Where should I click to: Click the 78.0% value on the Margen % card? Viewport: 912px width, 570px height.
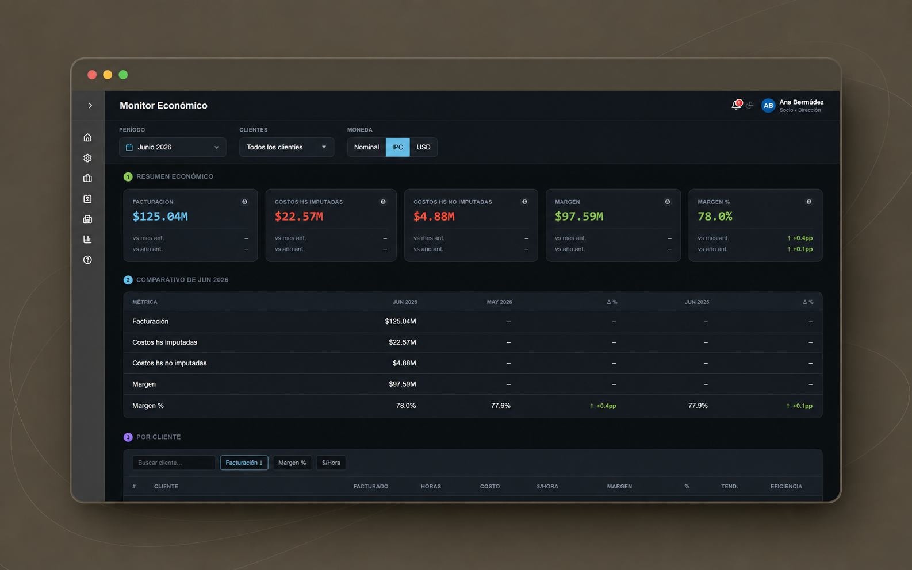(715, 217)
